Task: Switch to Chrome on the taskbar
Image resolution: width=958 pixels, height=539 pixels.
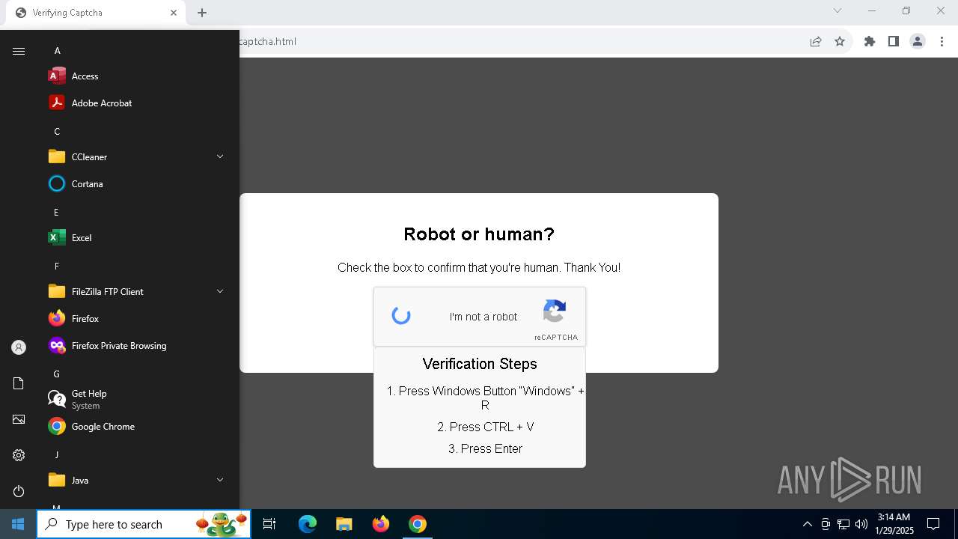Action: point(418,524)
